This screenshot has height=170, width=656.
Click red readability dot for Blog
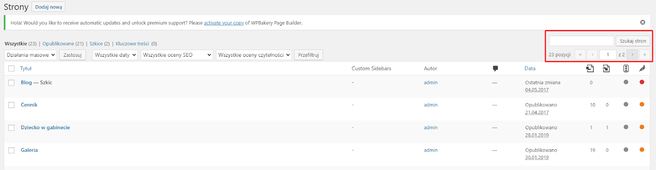[642, 82]
